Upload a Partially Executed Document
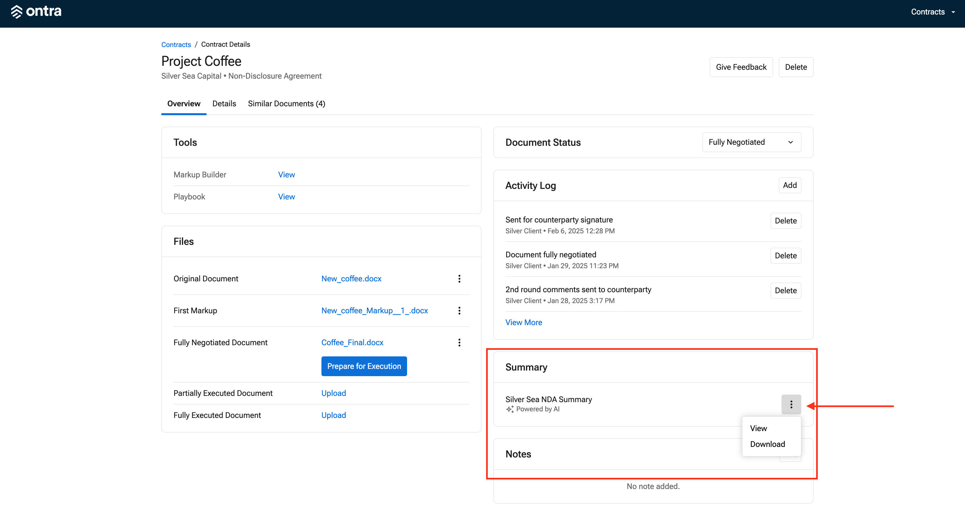 [333, 393]
